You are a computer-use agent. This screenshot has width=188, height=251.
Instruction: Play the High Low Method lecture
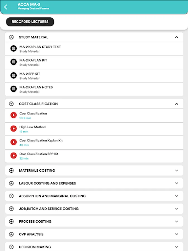[x=13, y=129]
